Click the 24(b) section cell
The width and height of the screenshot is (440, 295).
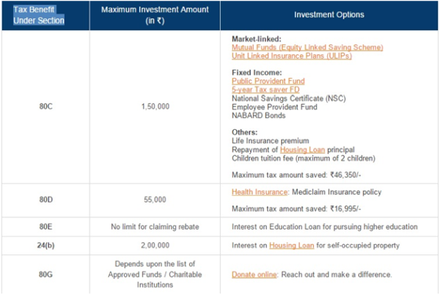click(45, 245)
